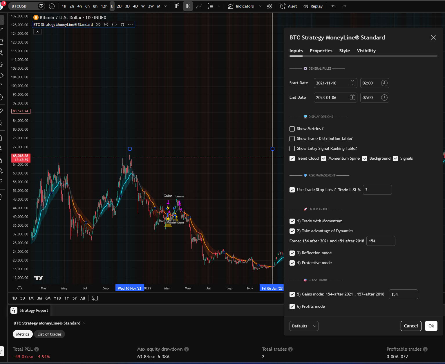
Task: Set range to YTD
Action: (x=57, y=298)
